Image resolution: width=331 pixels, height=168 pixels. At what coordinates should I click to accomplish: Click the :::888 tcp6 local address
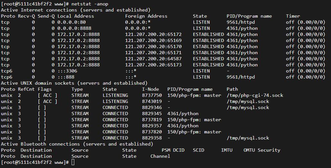click(x=66, y=77)
